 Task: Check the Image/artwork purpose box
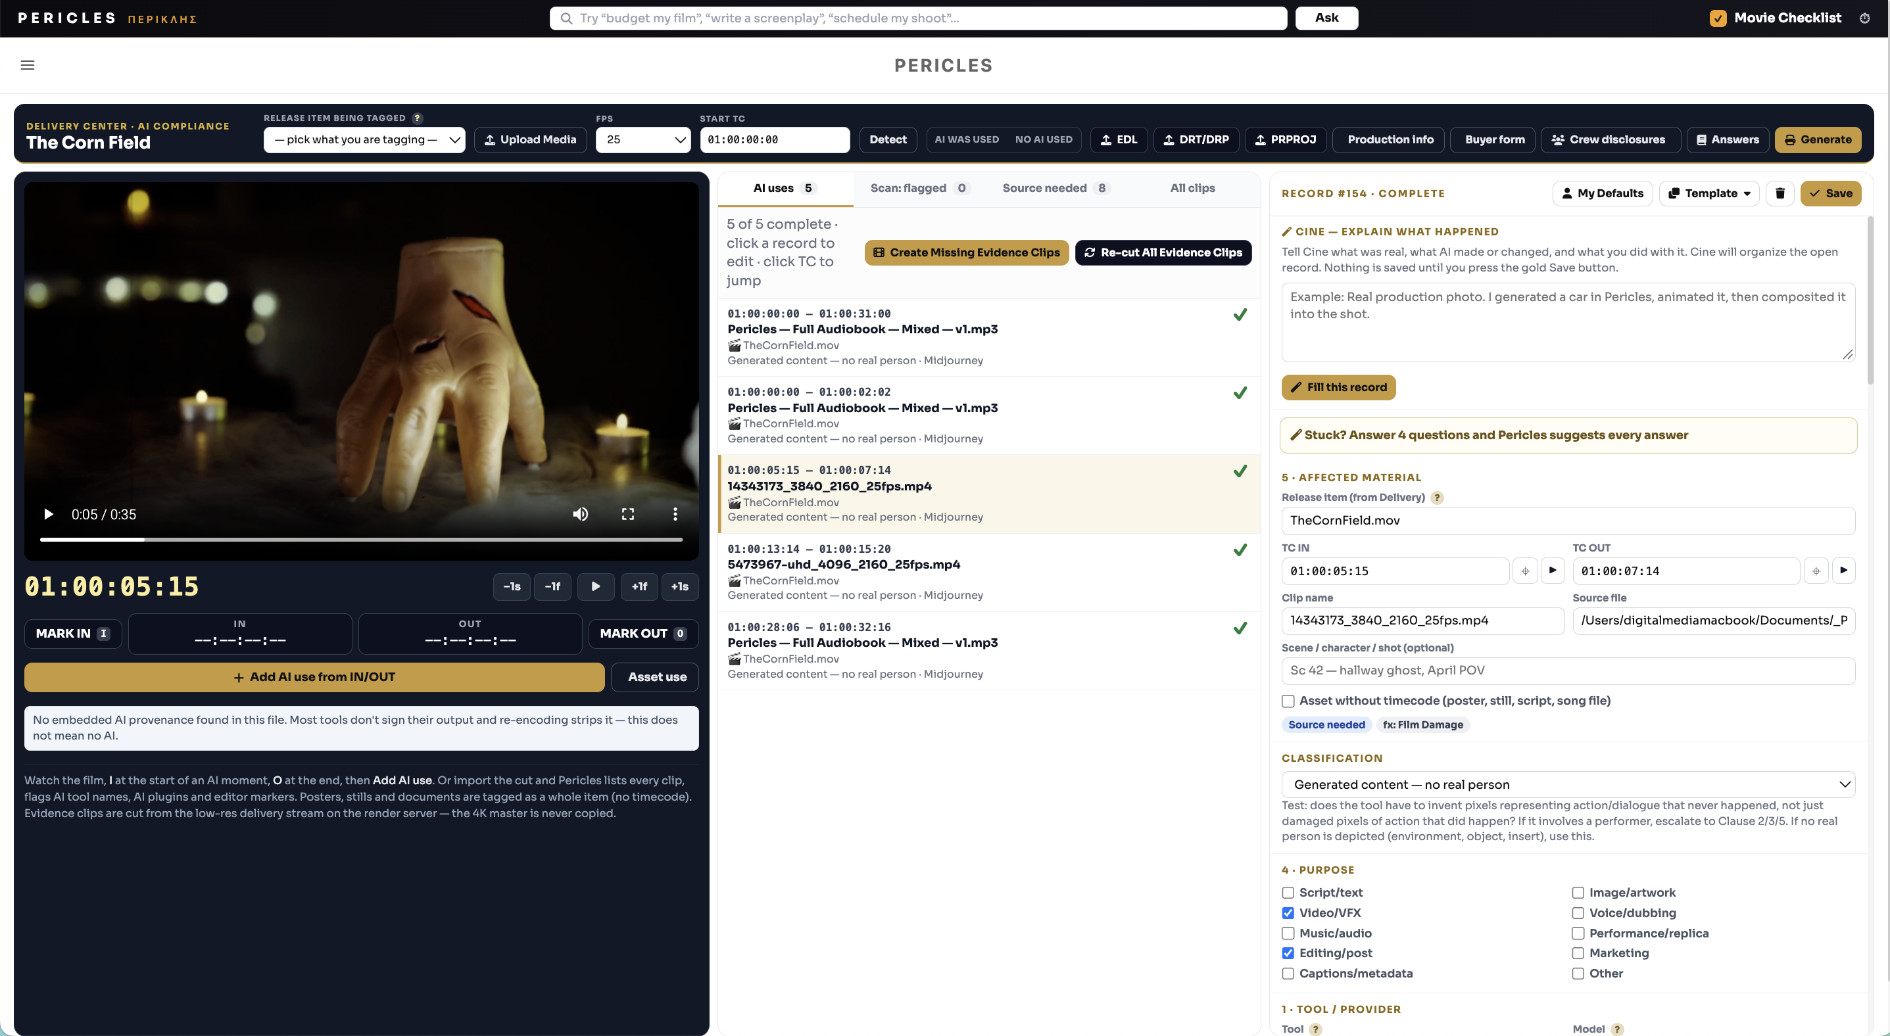pyautogui.click(x=1578, y=892)
